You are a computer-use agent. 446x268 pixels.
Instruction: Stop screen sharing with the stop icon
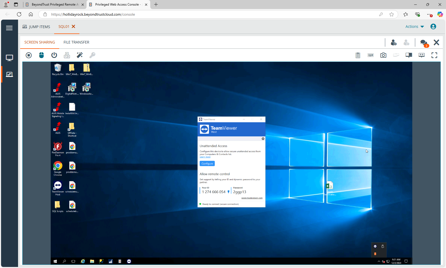[29, 55]
